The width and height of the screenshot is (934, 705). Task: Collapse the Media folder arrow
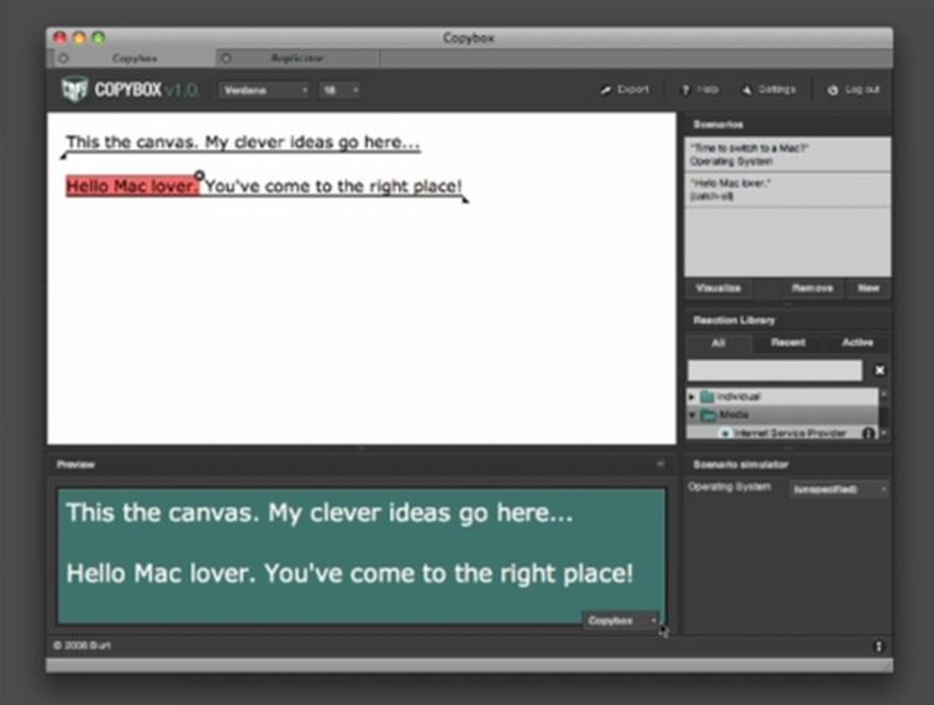tap(692, 415)
